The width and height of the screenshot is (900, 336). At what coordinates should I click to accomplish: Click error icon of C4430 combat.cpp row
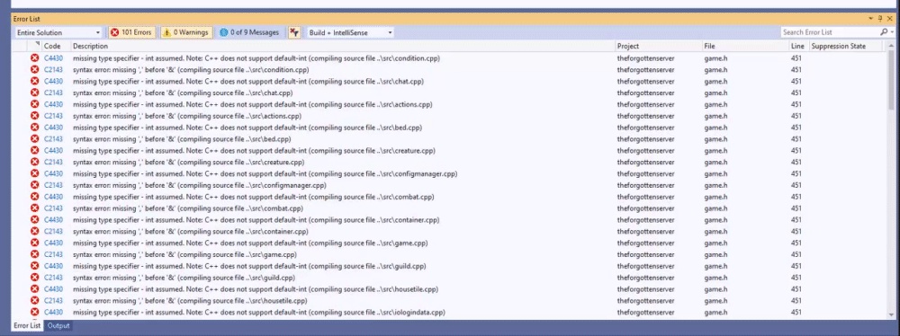pos(34,197)
